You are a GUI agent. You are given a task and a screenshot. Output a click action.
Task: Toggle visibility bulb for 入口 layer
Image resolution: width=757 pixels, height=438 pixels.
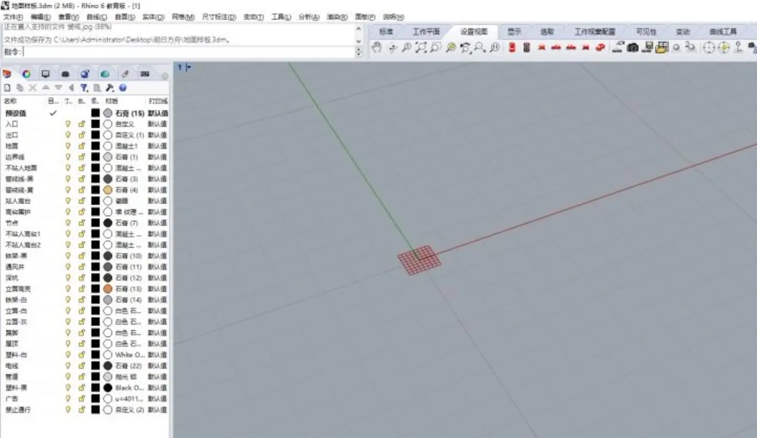68,124
